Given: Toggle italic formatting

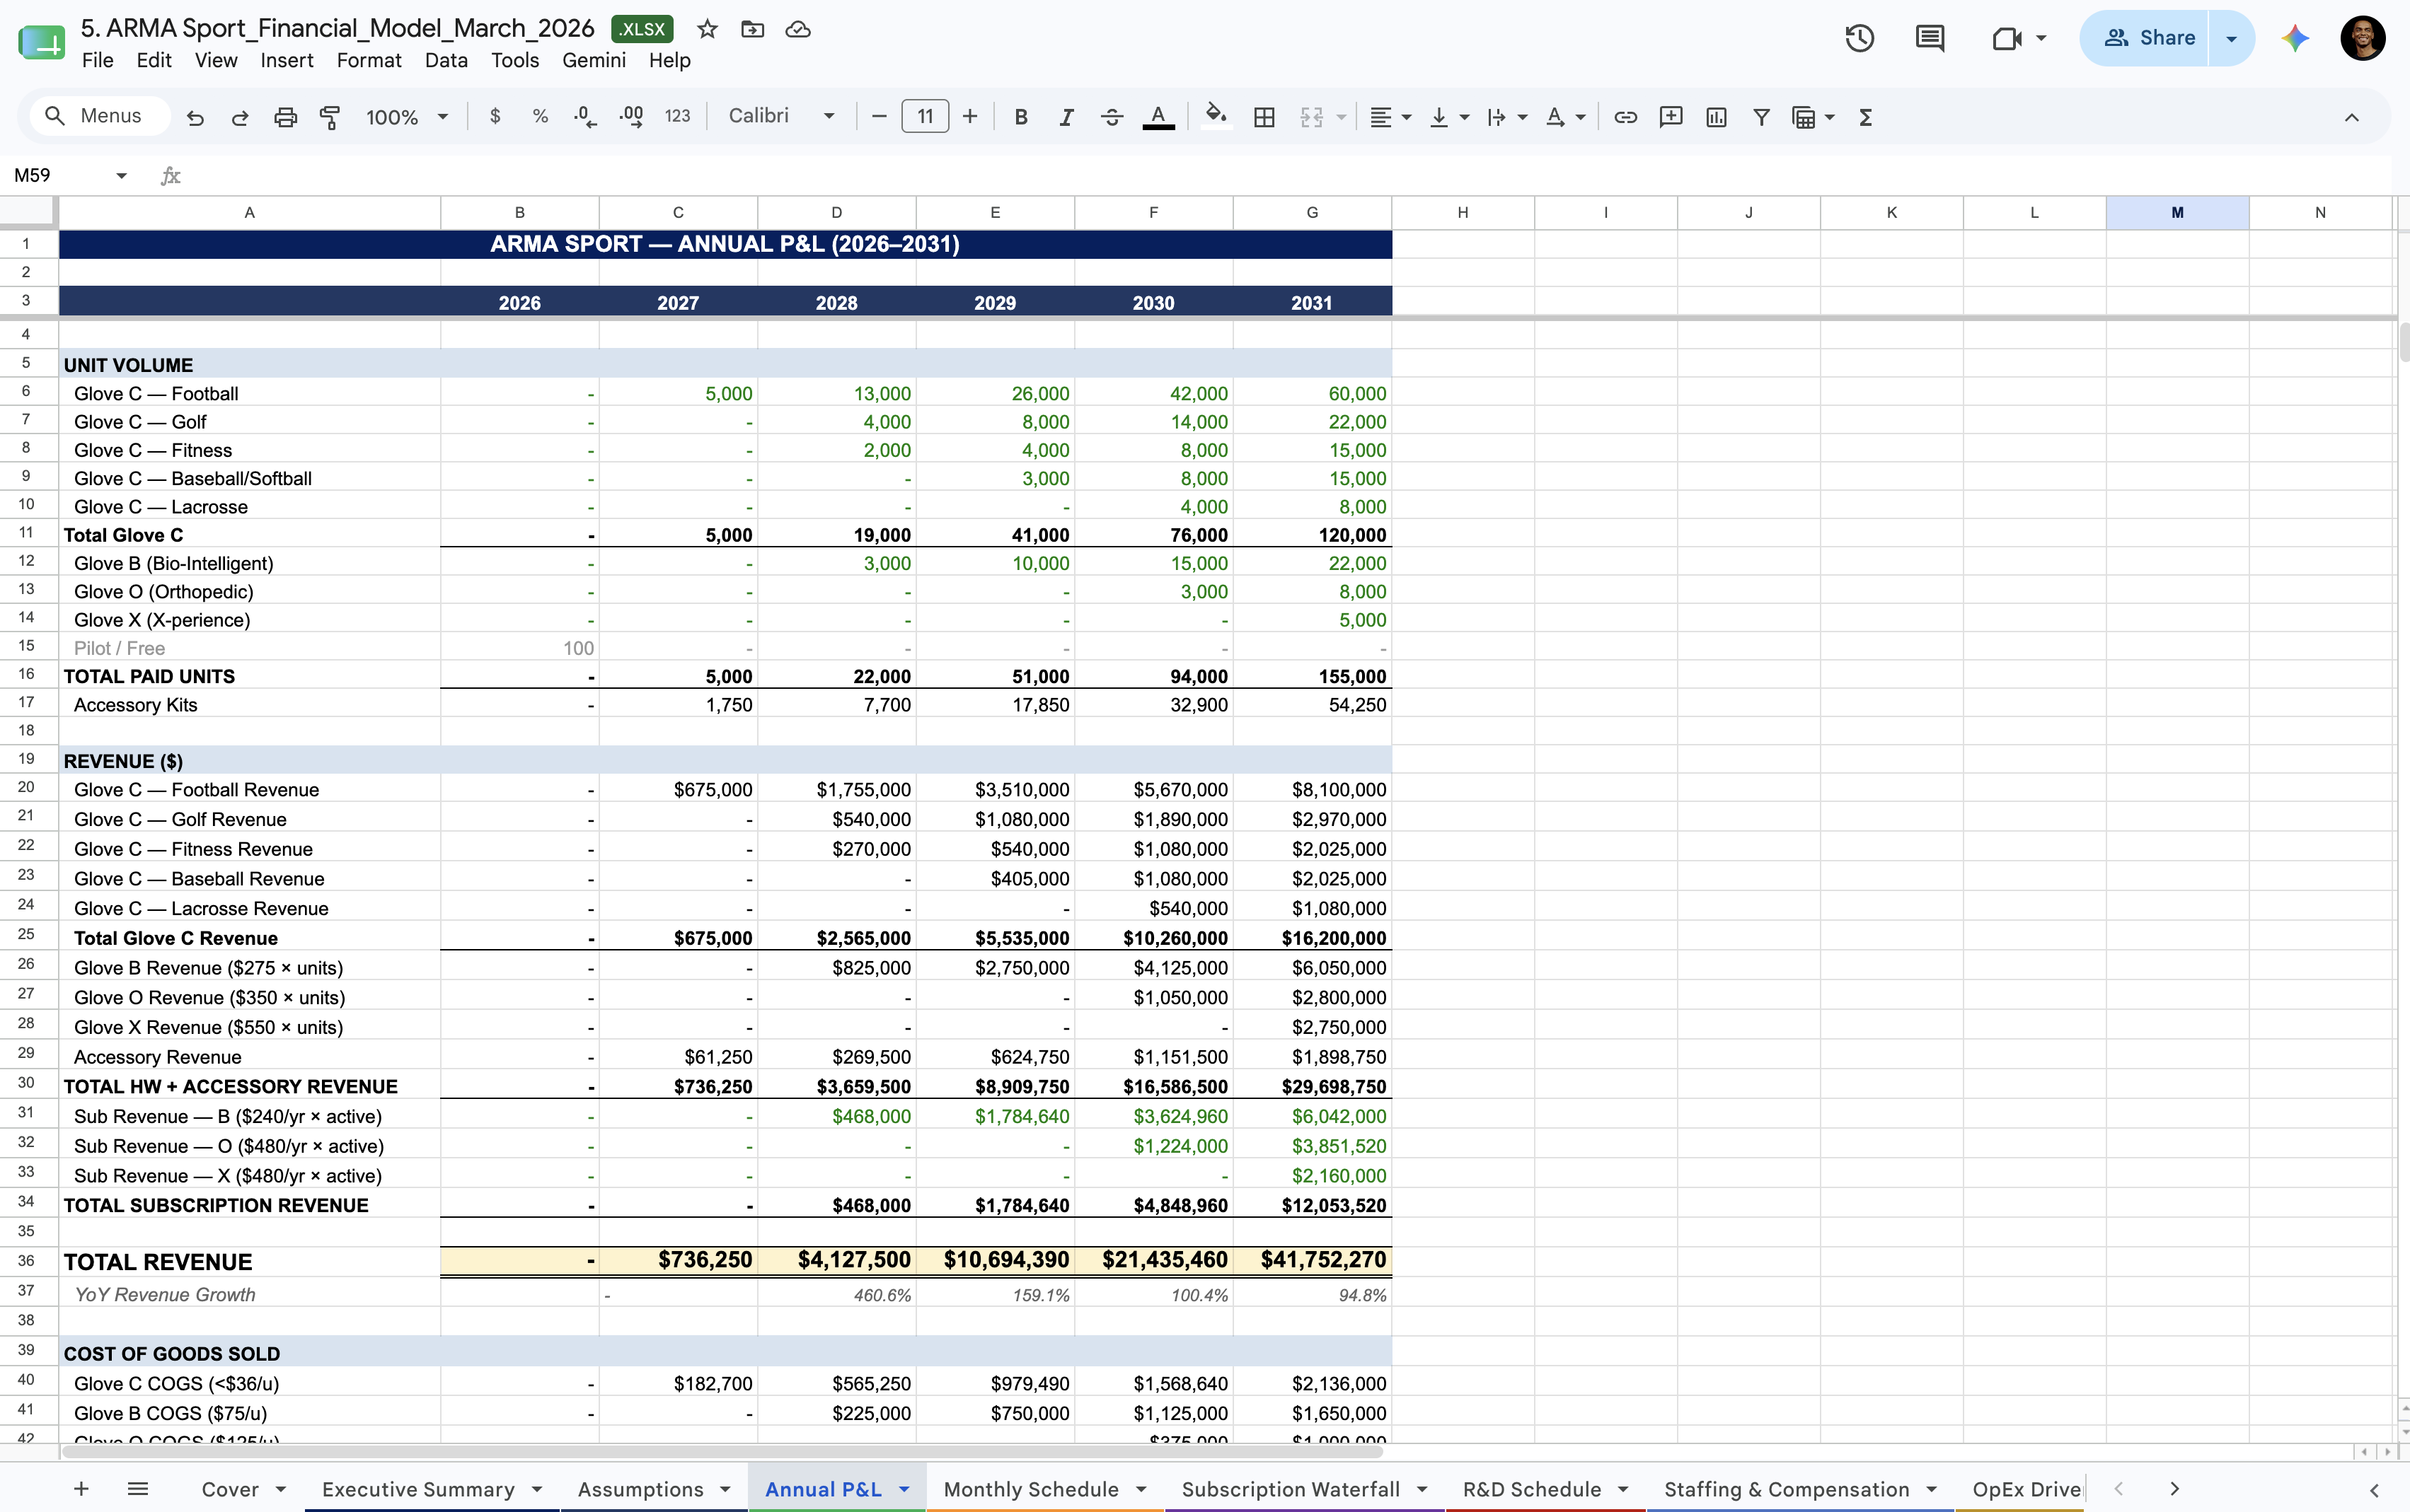Looking at the screenshot, I should click(x=1066, y=117).
